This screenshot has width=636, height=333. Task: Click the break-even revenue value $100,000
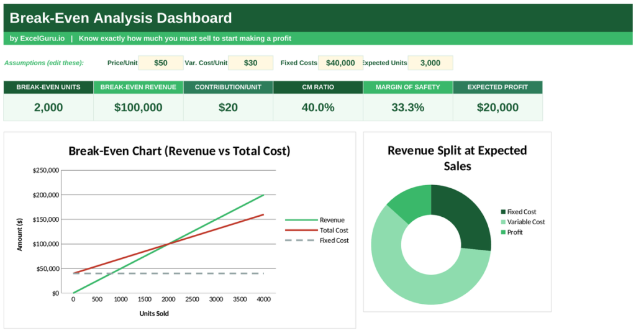[x=139, y=107]
